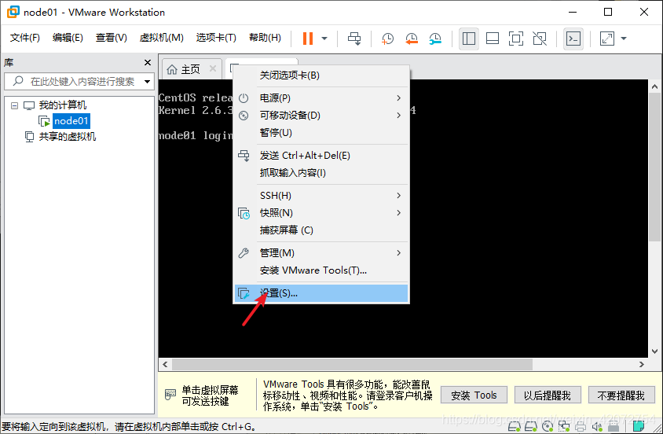Click the printer status icon
Viewport: 663px width, 434px height.
tap(581, 426)
